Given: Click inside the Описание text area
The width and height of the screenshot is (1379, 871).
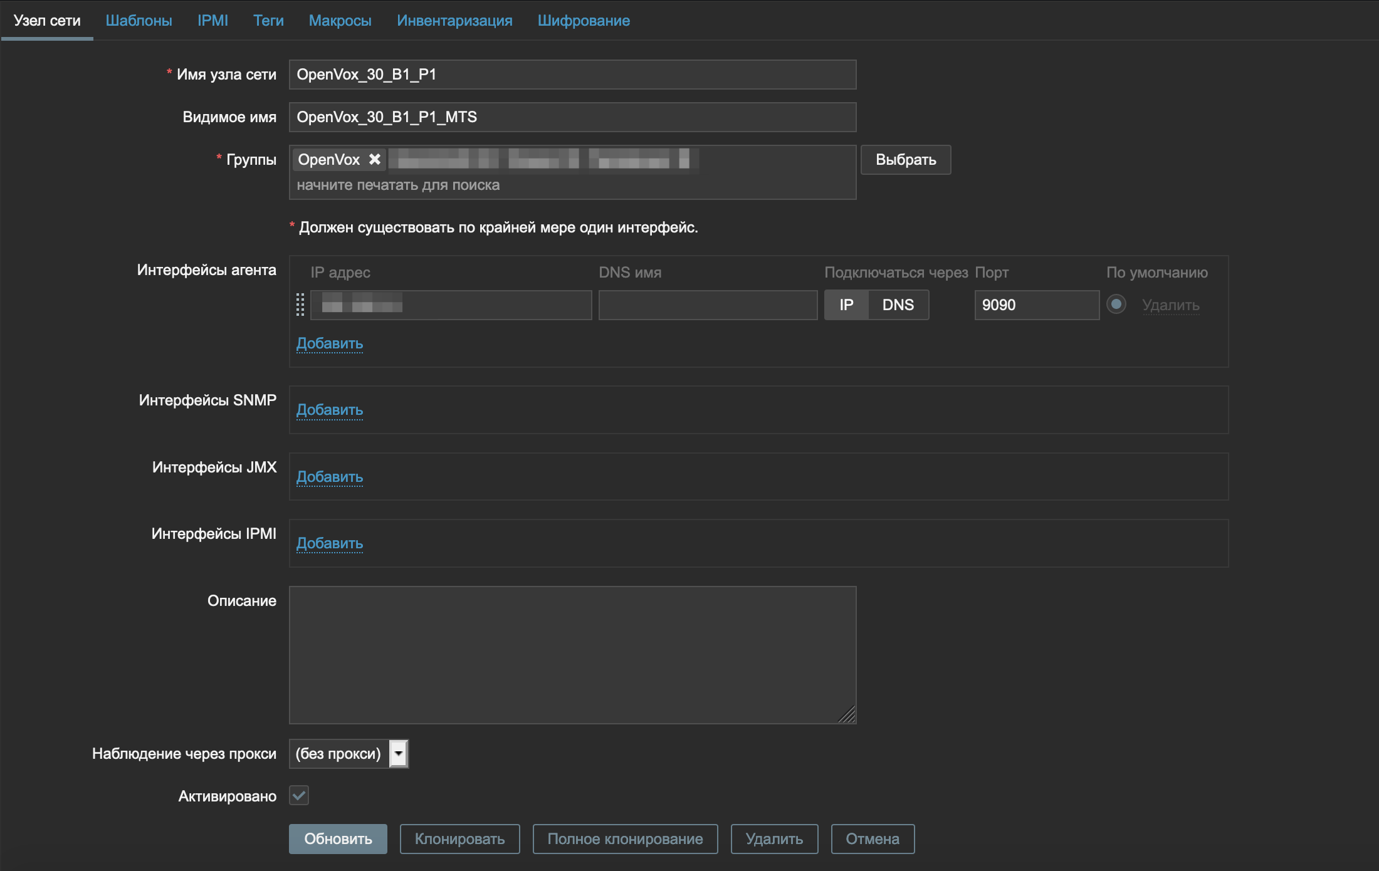Looking at the screenshot, I should pos(572,655).
